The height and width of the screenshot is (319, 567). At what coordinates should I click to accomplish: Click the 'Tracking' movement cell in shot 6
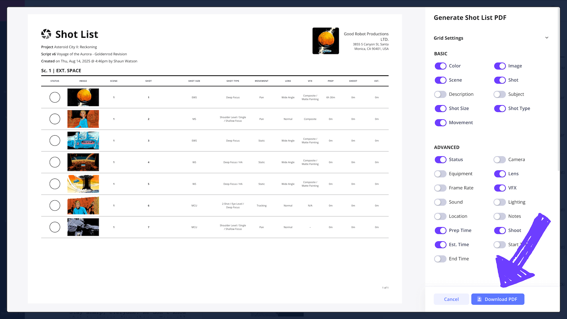pyautogui.click(x=261, y=206)
